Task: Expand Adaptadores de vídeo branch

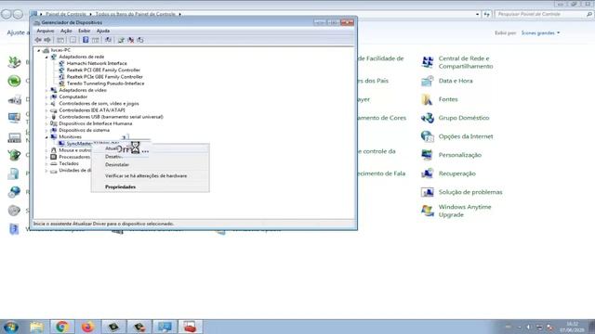Action: (x=46, y=90)
